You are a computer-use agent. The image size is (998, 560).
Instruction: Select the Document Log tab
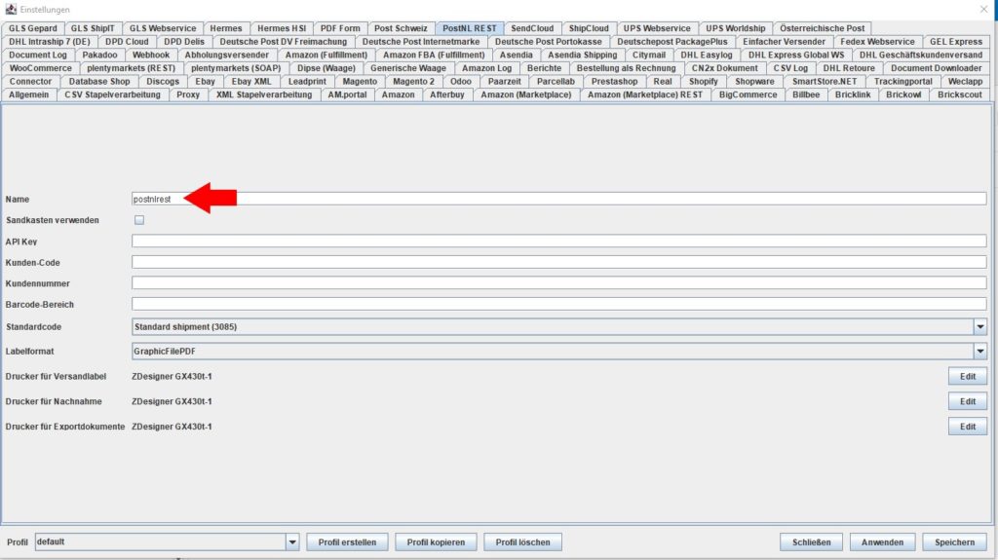coord(38,55)
